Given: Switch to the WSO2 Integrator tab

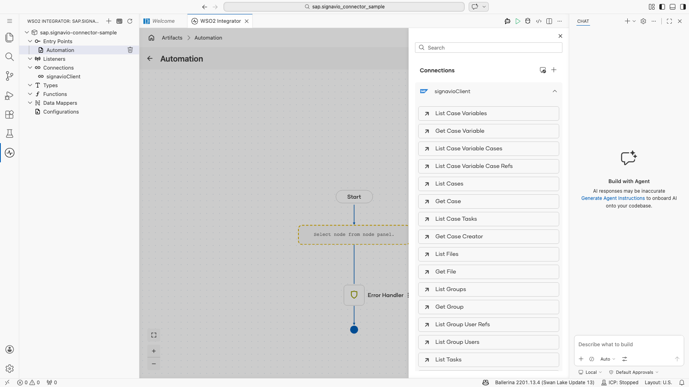Looking at the screenshot, I should coord(220,21).
